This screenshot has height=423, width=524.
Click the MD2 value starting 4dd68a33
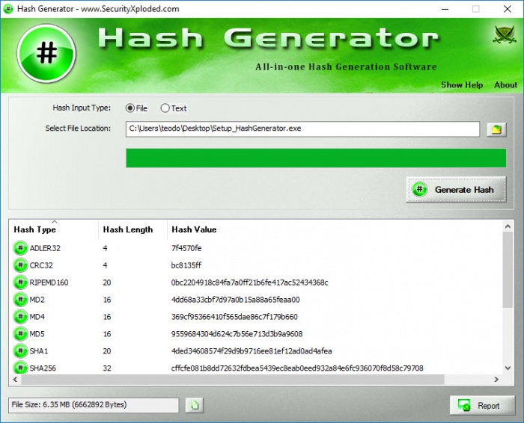point(236,300)
